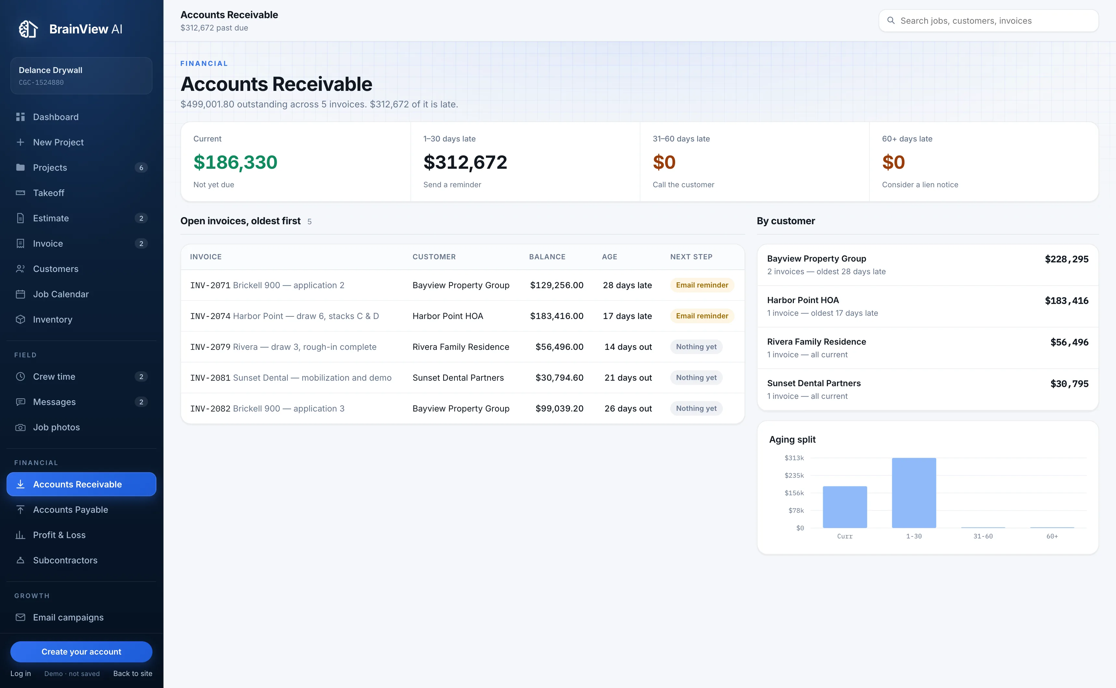Click the Projects folder icon
This screenshot has height=688, width=1116.
[x=20, y=167]
